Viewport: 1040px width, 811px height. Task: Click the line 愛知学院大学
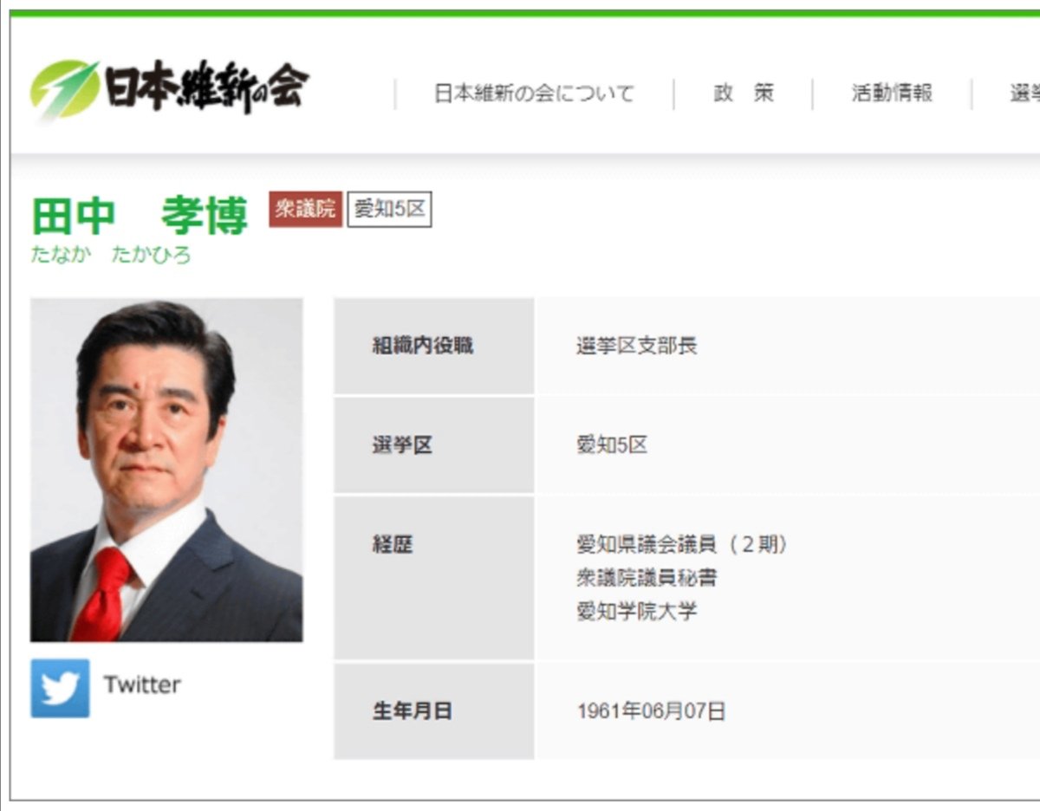(637, 611)
